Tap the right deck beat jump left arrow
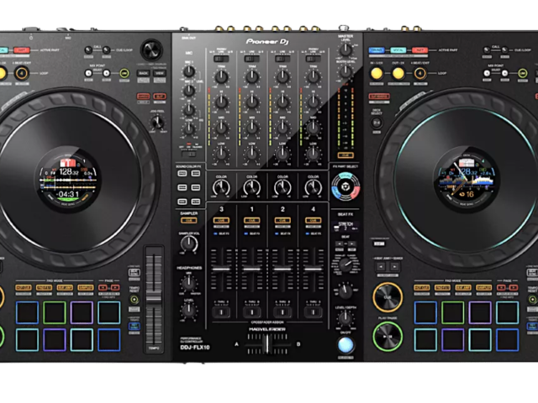The width and height of the screenshot is (538, 403). pos(381,266)
